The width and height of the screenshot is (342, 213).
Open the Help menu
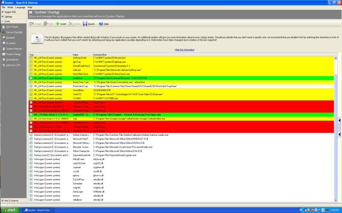(30, 7)
